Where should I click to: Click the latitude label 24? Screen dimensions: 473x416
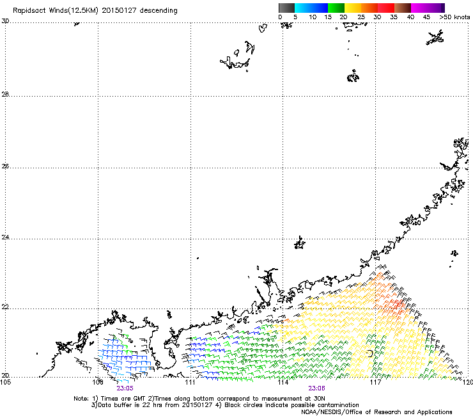5,237
